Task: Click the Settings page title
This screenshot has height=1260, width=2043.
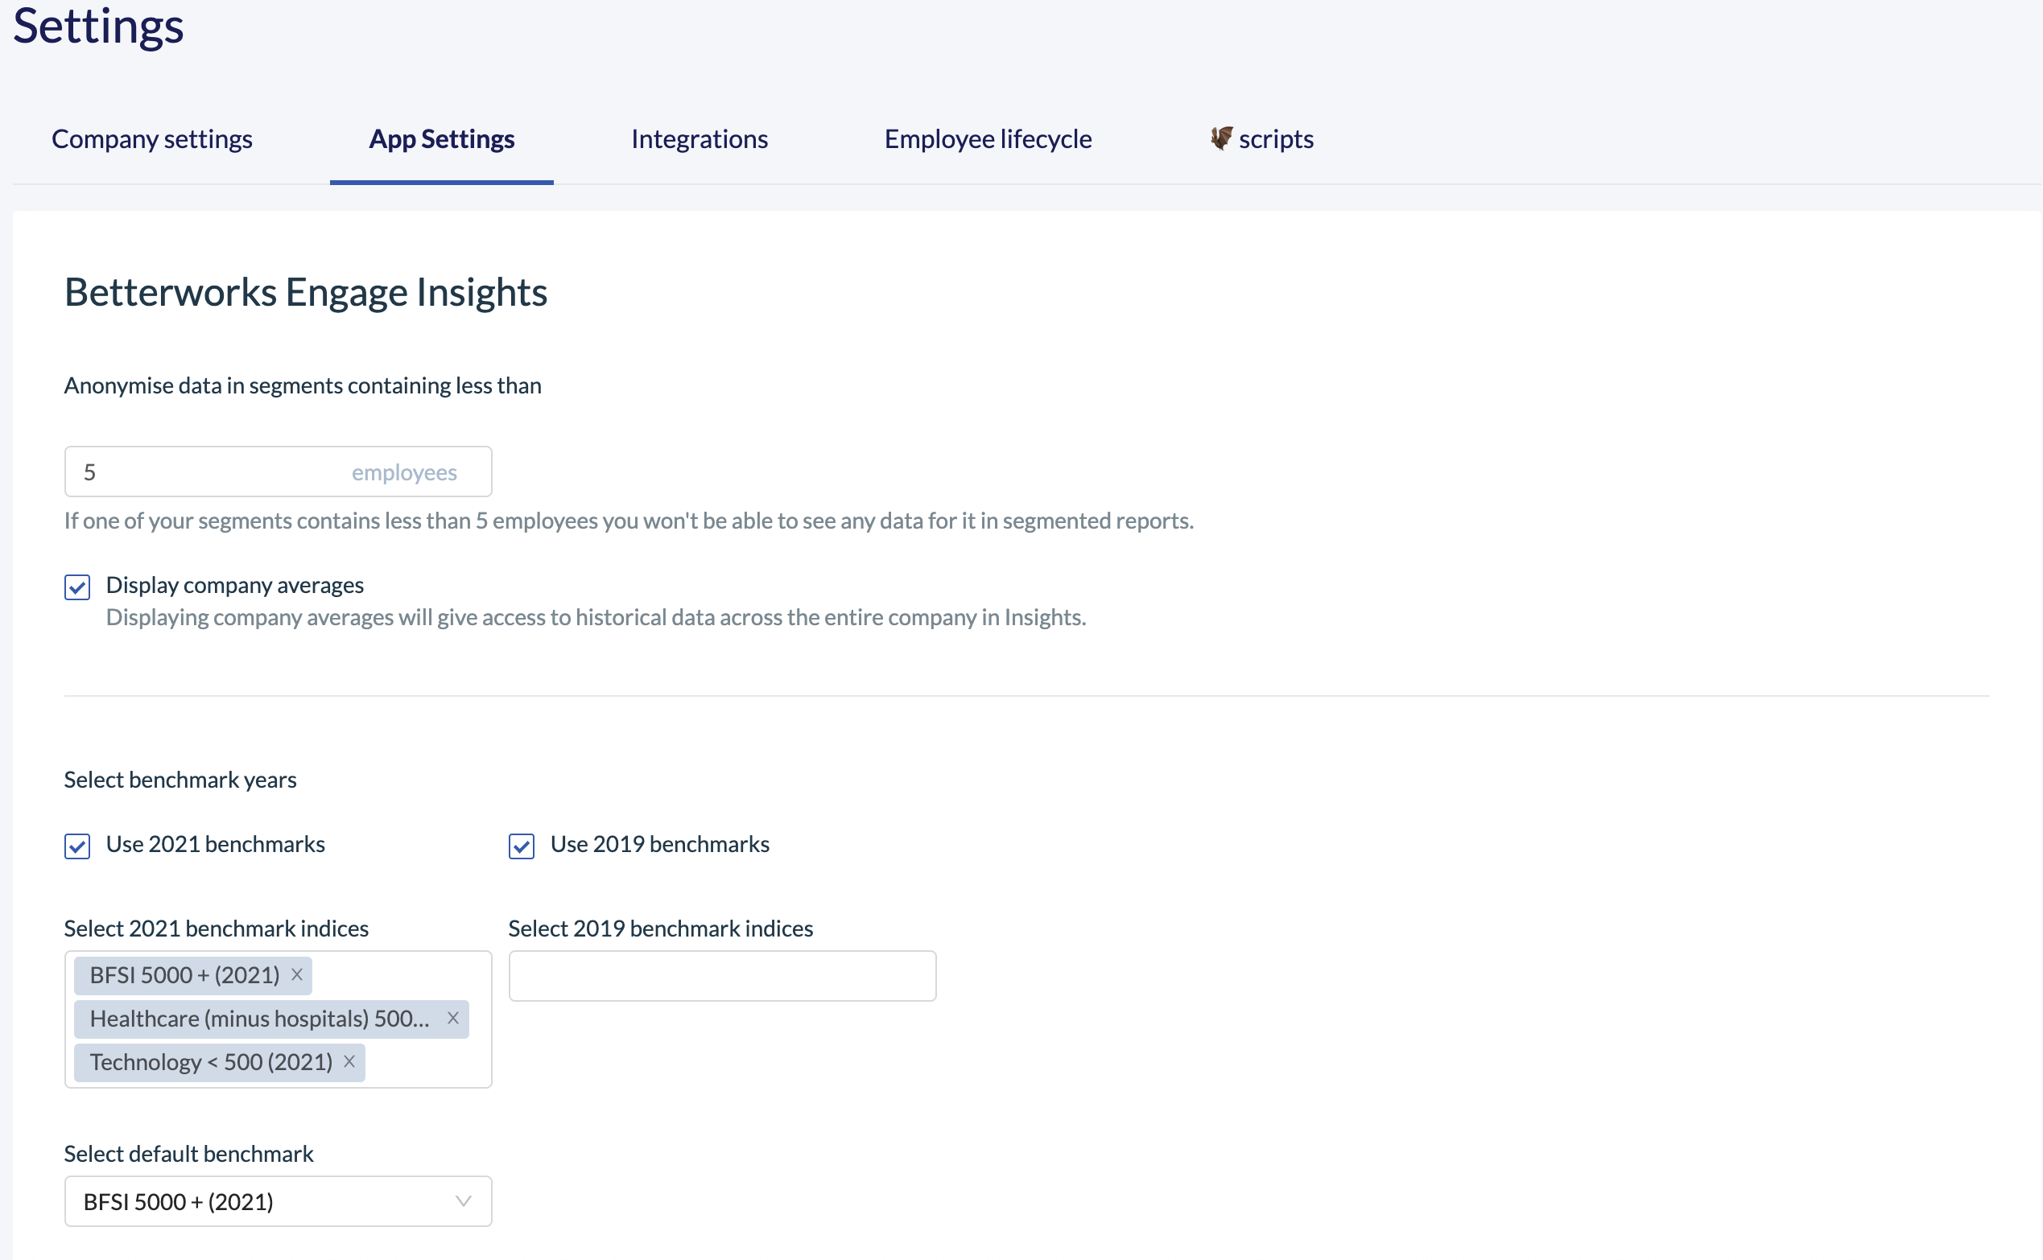Action: pos(98,27)
